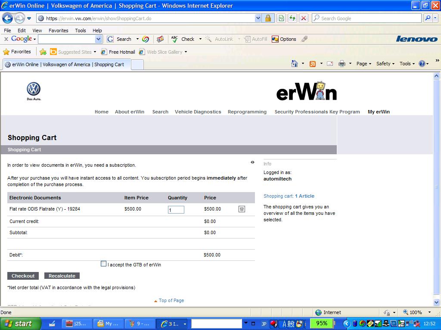Click the RSS feeds icon
Screen dimensions: 441x330
(x=313, y=64)
